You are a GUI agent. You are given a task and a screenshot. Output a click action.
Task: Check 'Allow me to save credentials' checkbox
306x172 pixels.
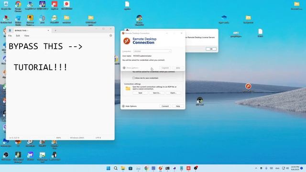[134, 78]
